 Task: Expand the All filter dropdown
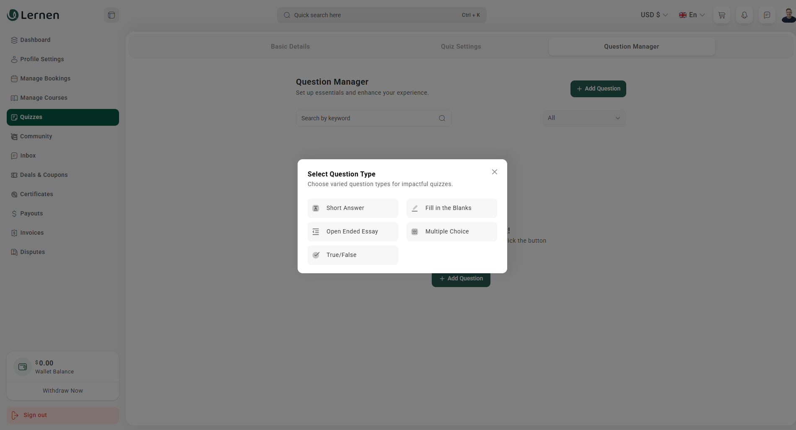pos(583,118)
